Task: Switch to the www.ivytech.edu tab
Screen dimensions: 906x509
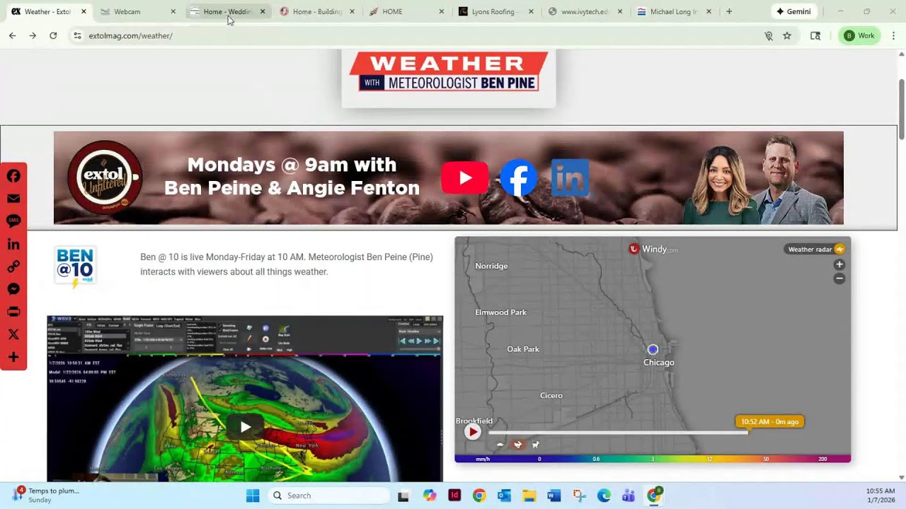Action: pyautogui.click(x=585, y=11)
